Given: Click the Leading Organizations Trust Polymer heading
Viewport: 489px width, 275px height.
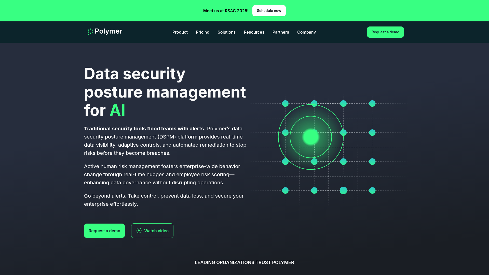Looking at the screenshot, I should pos(244,263).
